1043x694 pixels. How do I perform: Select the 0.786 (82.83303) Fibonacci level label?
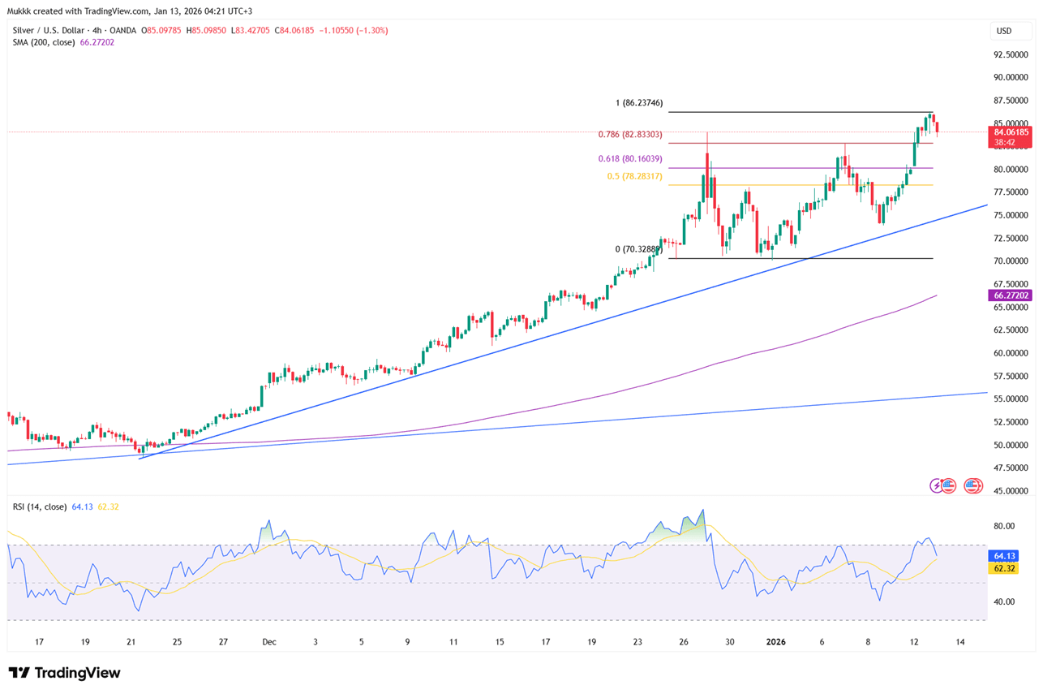click(x=630, y=135)
